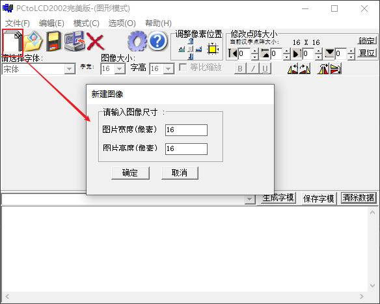Open the 选项(O) menu
The width and height of the screenshot is (380, 304).
[x=122, y=23]
